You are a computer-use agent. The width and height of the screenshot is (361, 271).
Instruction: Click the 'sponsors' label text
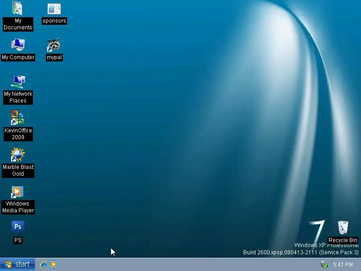coord(54,21)
